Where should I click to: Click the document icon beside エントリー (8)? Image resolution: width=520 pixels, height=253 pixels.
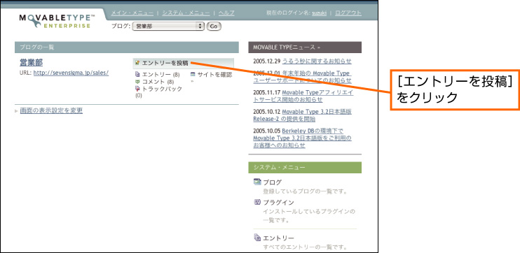click(137, 75)
